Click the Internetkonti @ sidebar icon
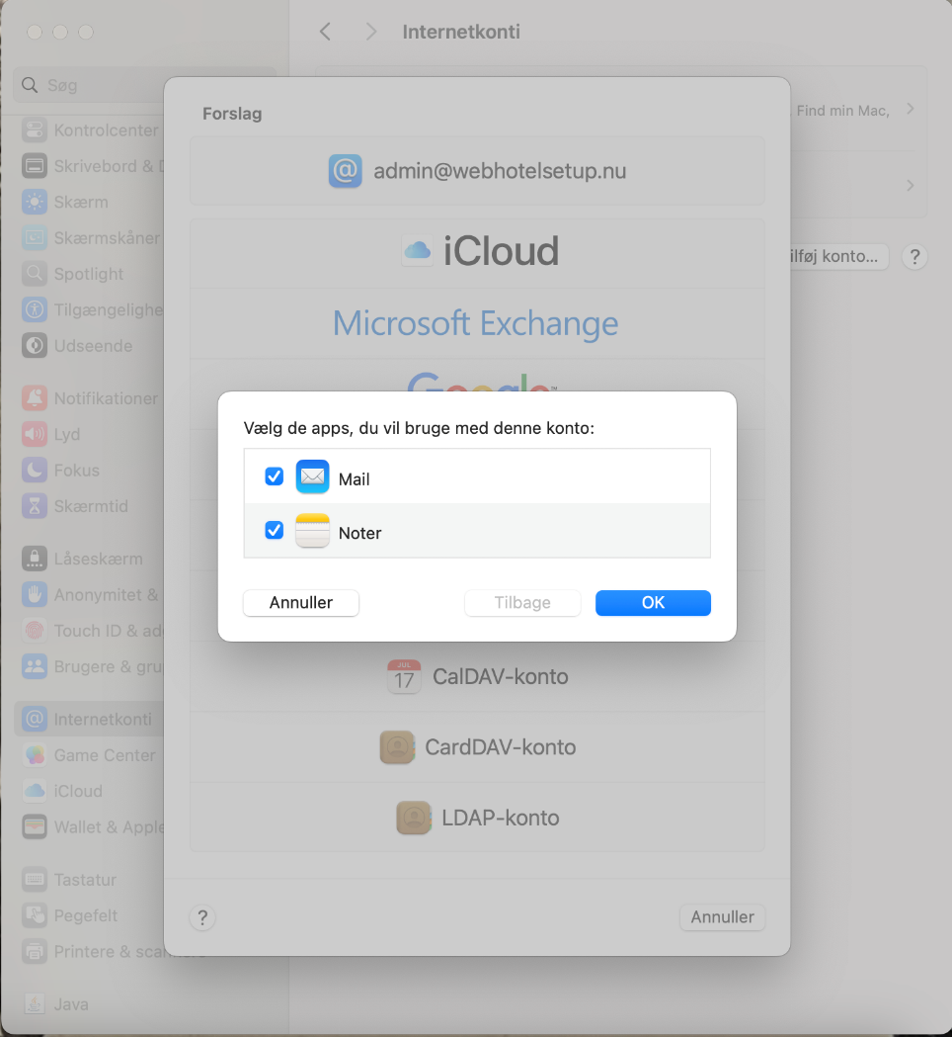The image size is (952, 1037). [x=35, y=719]
